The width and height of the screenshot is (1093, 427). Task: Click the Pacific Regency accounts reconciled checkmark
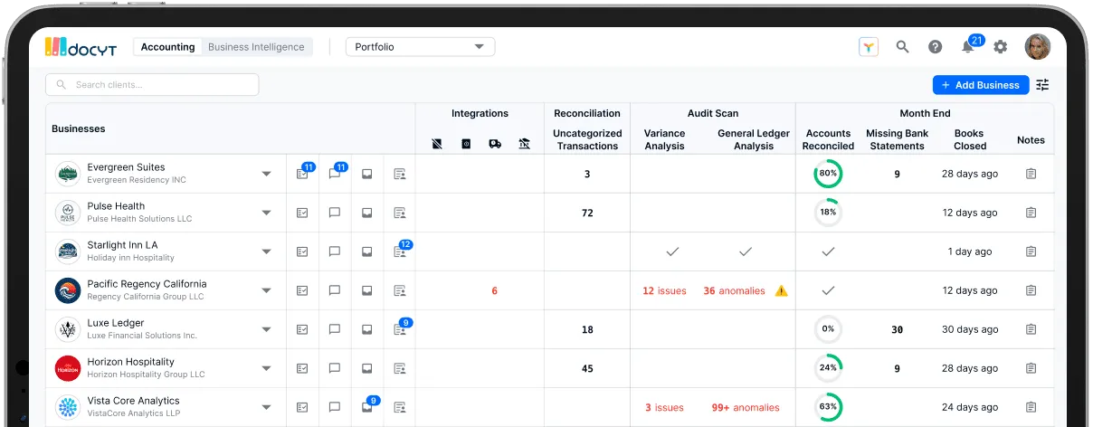(x=827, y=290)
